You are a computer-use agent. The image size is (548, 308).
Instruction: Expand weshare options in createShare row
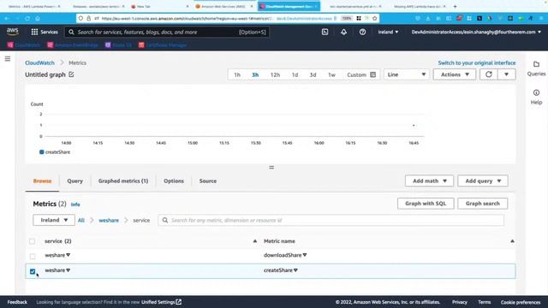68,270
